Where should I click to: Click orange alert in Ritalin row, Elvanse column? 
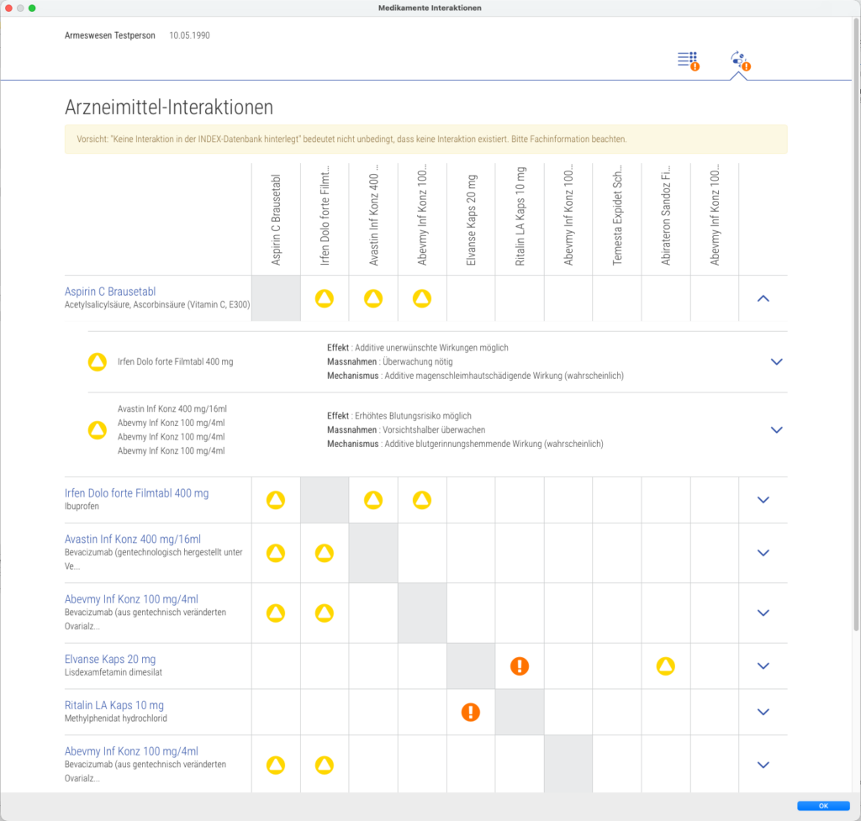pyautogui.click(x=471, y=712)
